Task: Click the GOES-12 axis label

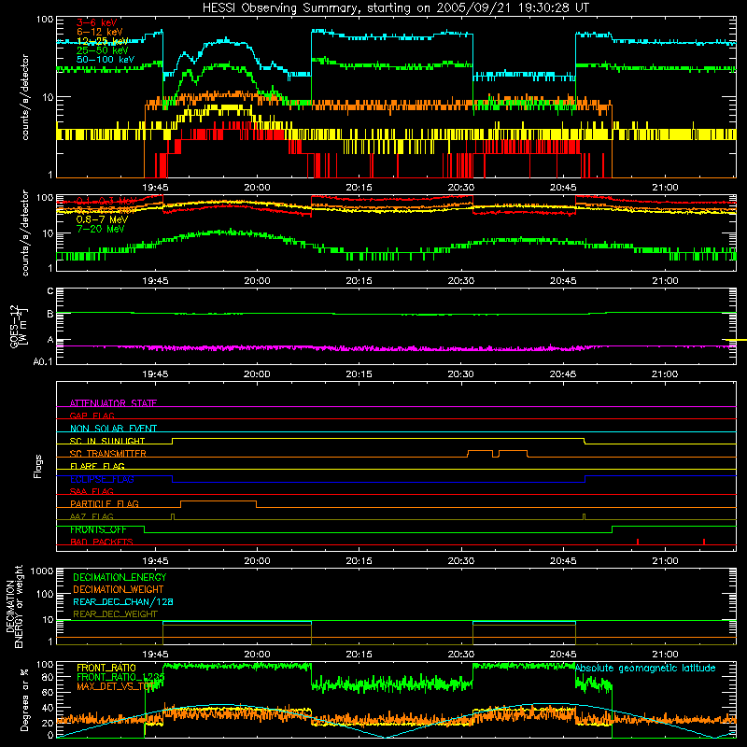Action: click(x=18, y=326)
